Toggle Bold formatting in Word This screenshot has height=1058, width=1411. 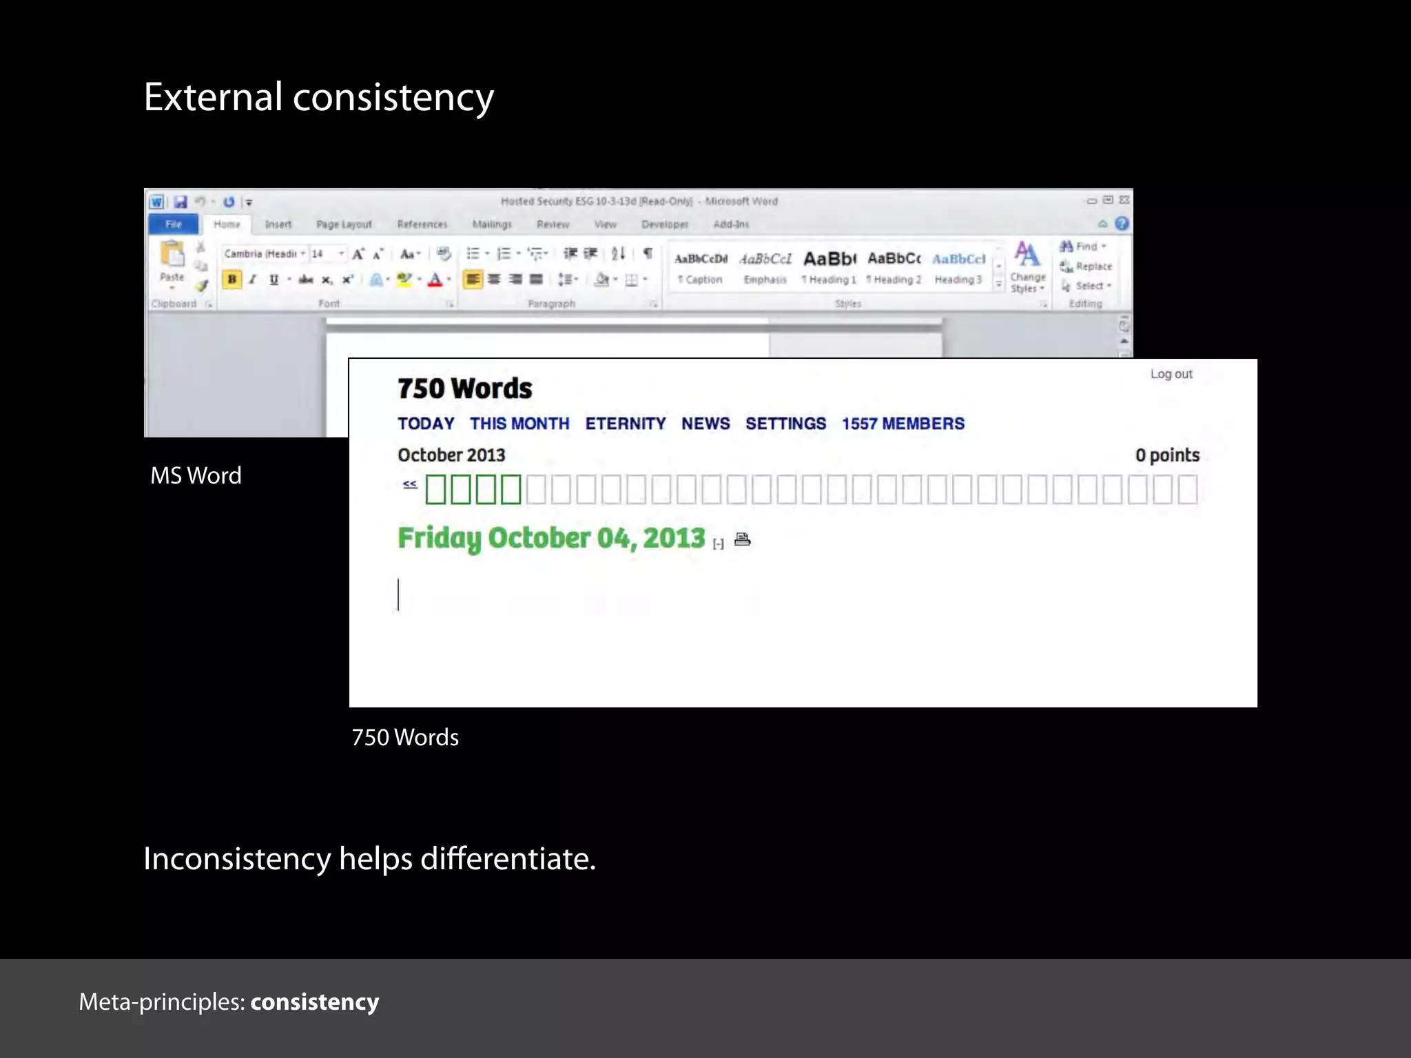(232, 279)
